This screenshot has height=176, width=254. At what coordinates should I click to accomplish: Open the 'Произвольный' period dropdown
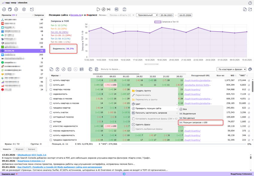click(x=147, y=15)
